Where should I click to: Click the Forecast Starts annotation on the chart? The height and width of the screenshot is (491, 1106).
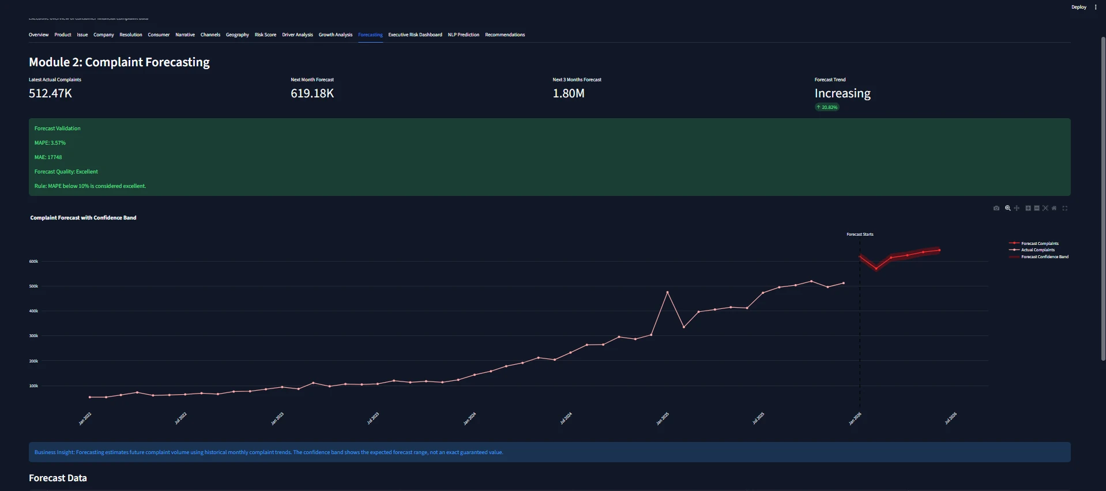click(860, 235)
